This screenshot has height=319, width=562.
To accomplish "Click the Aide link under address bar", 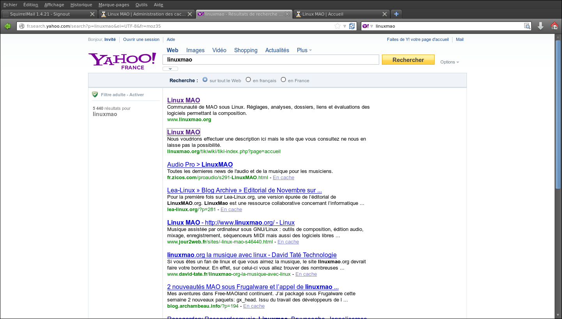I will (171, 39).
